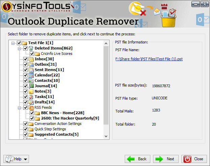This screenshot has height=166, width=210.
Task: Select the Quick Step Settings label
Action: pos(50,129)
